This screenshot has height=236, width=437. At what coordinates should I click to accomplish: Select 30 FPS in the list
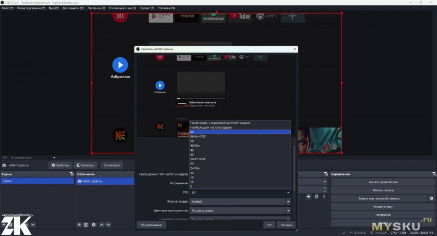240,155
